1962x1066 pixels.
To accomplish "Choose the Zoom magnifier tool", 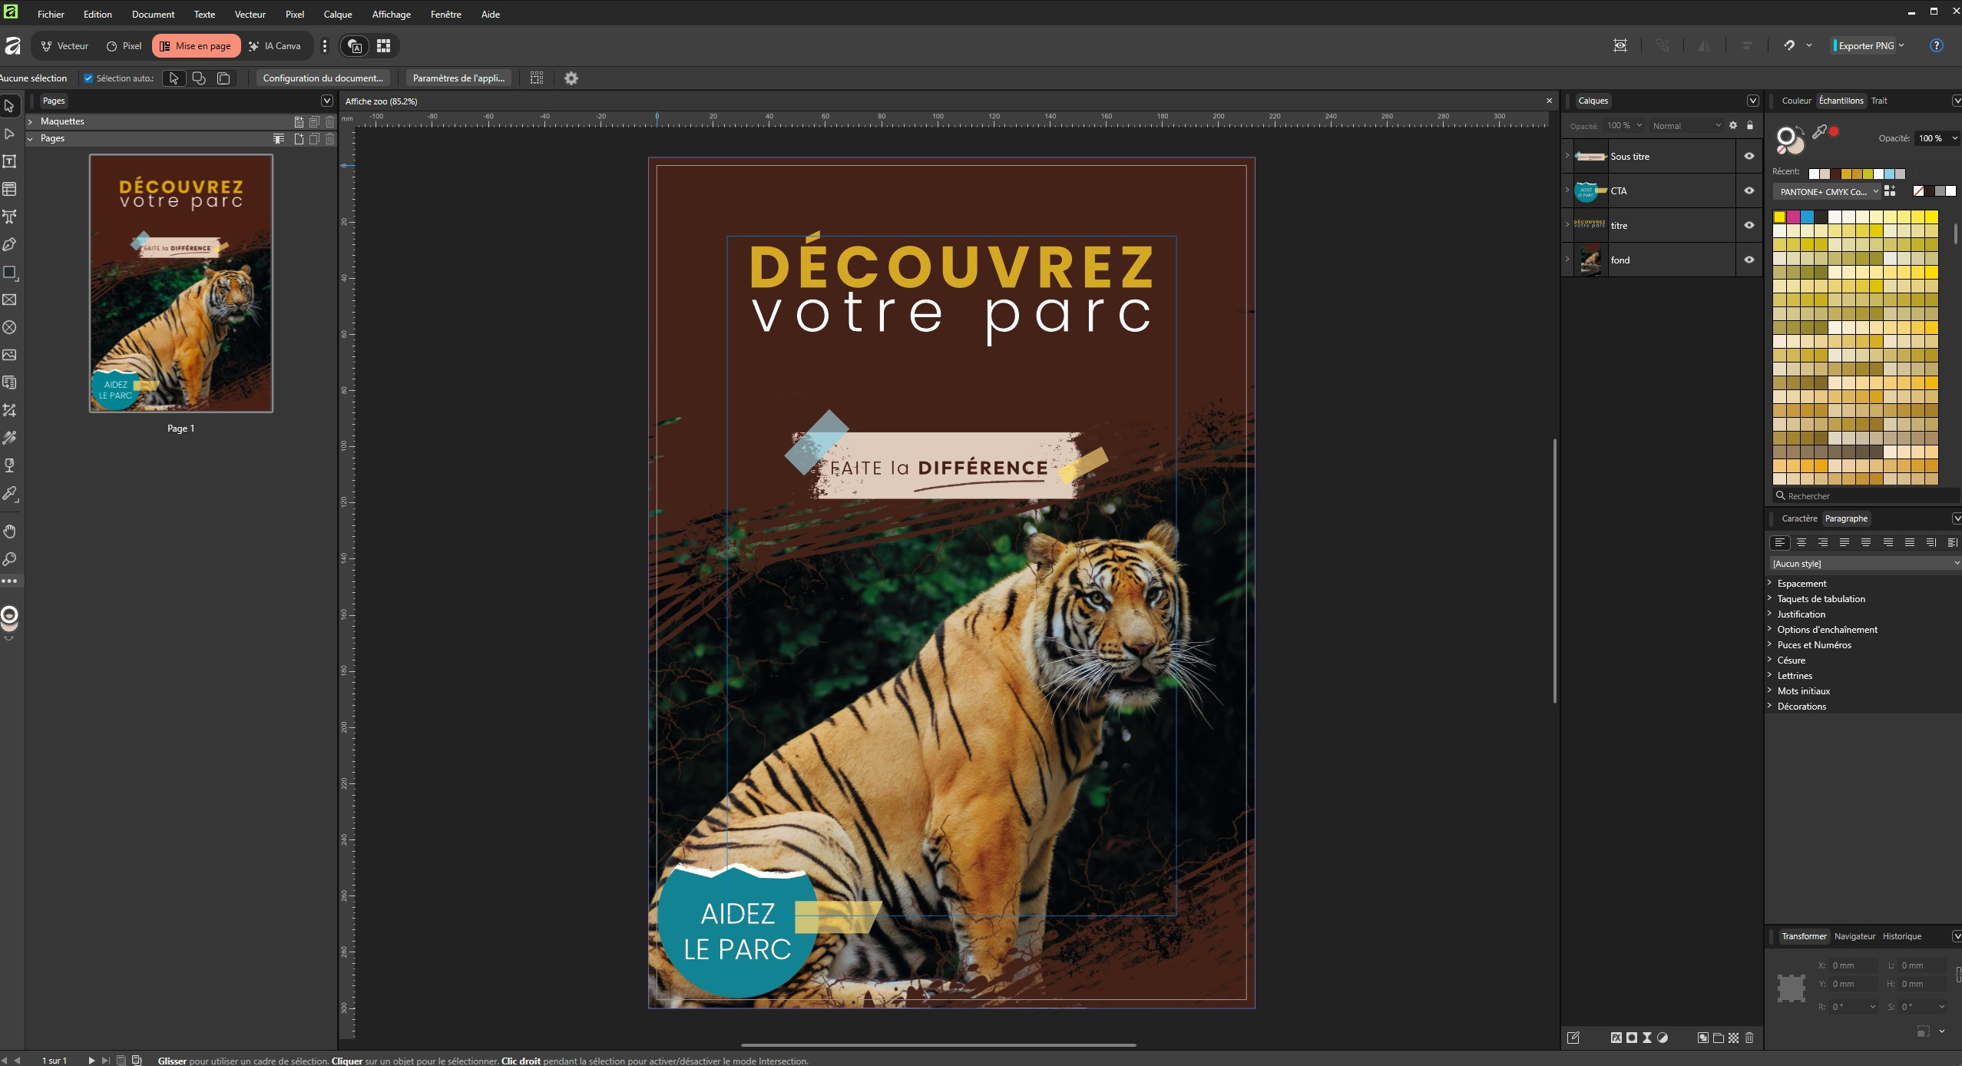I will point(10,559).
